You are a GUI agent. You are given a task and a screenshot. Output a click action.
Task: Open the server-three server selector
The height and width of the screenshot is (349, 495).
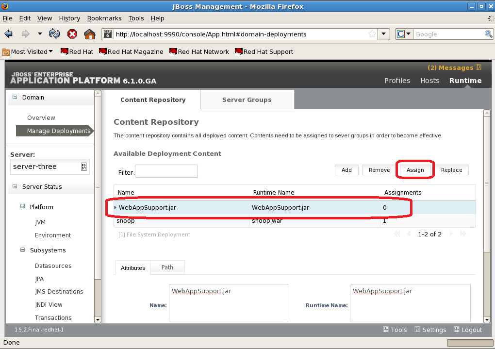click(50, 166)
